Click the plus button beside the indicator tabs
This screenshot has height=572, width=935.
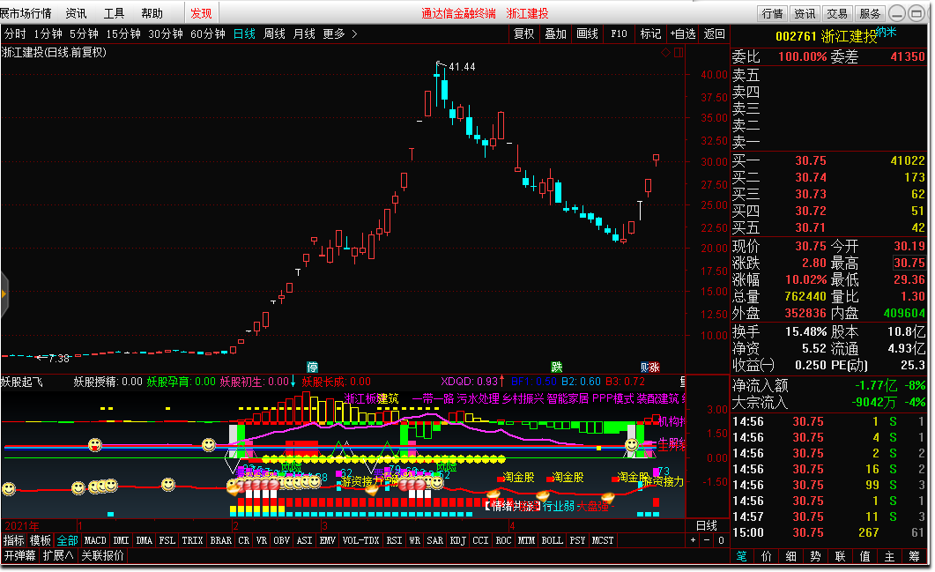693,540
